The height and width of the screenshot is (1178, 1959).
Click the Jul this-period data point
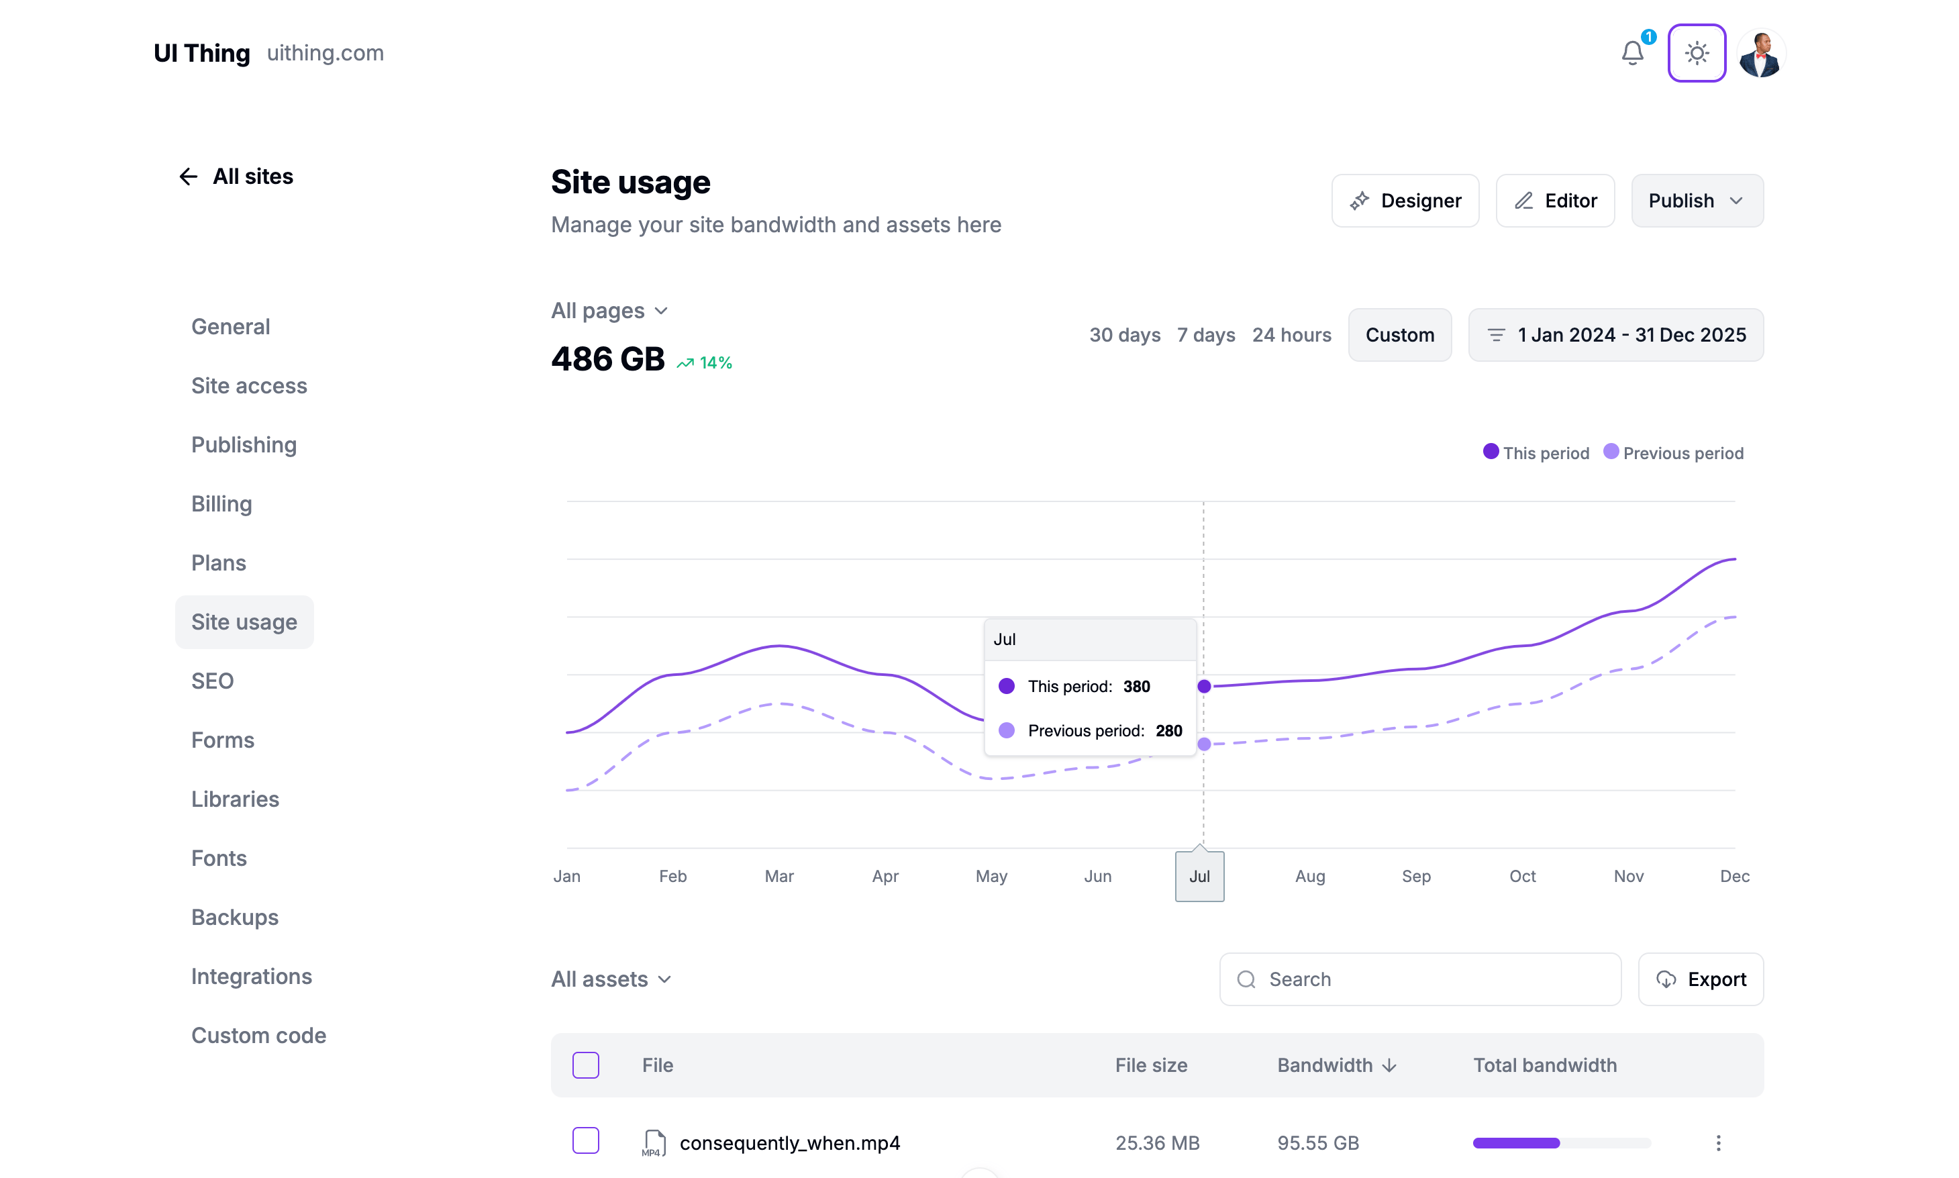coord(1203,686)
